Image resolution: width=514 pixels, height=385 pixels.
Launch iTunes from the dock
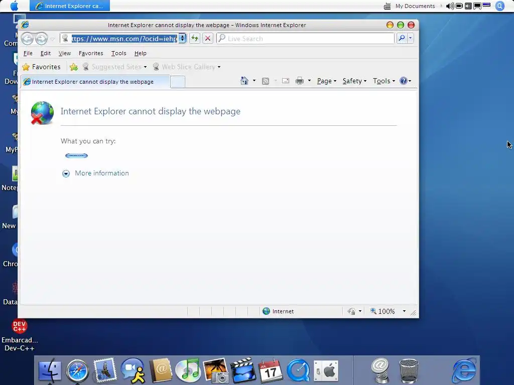[188, 370]
